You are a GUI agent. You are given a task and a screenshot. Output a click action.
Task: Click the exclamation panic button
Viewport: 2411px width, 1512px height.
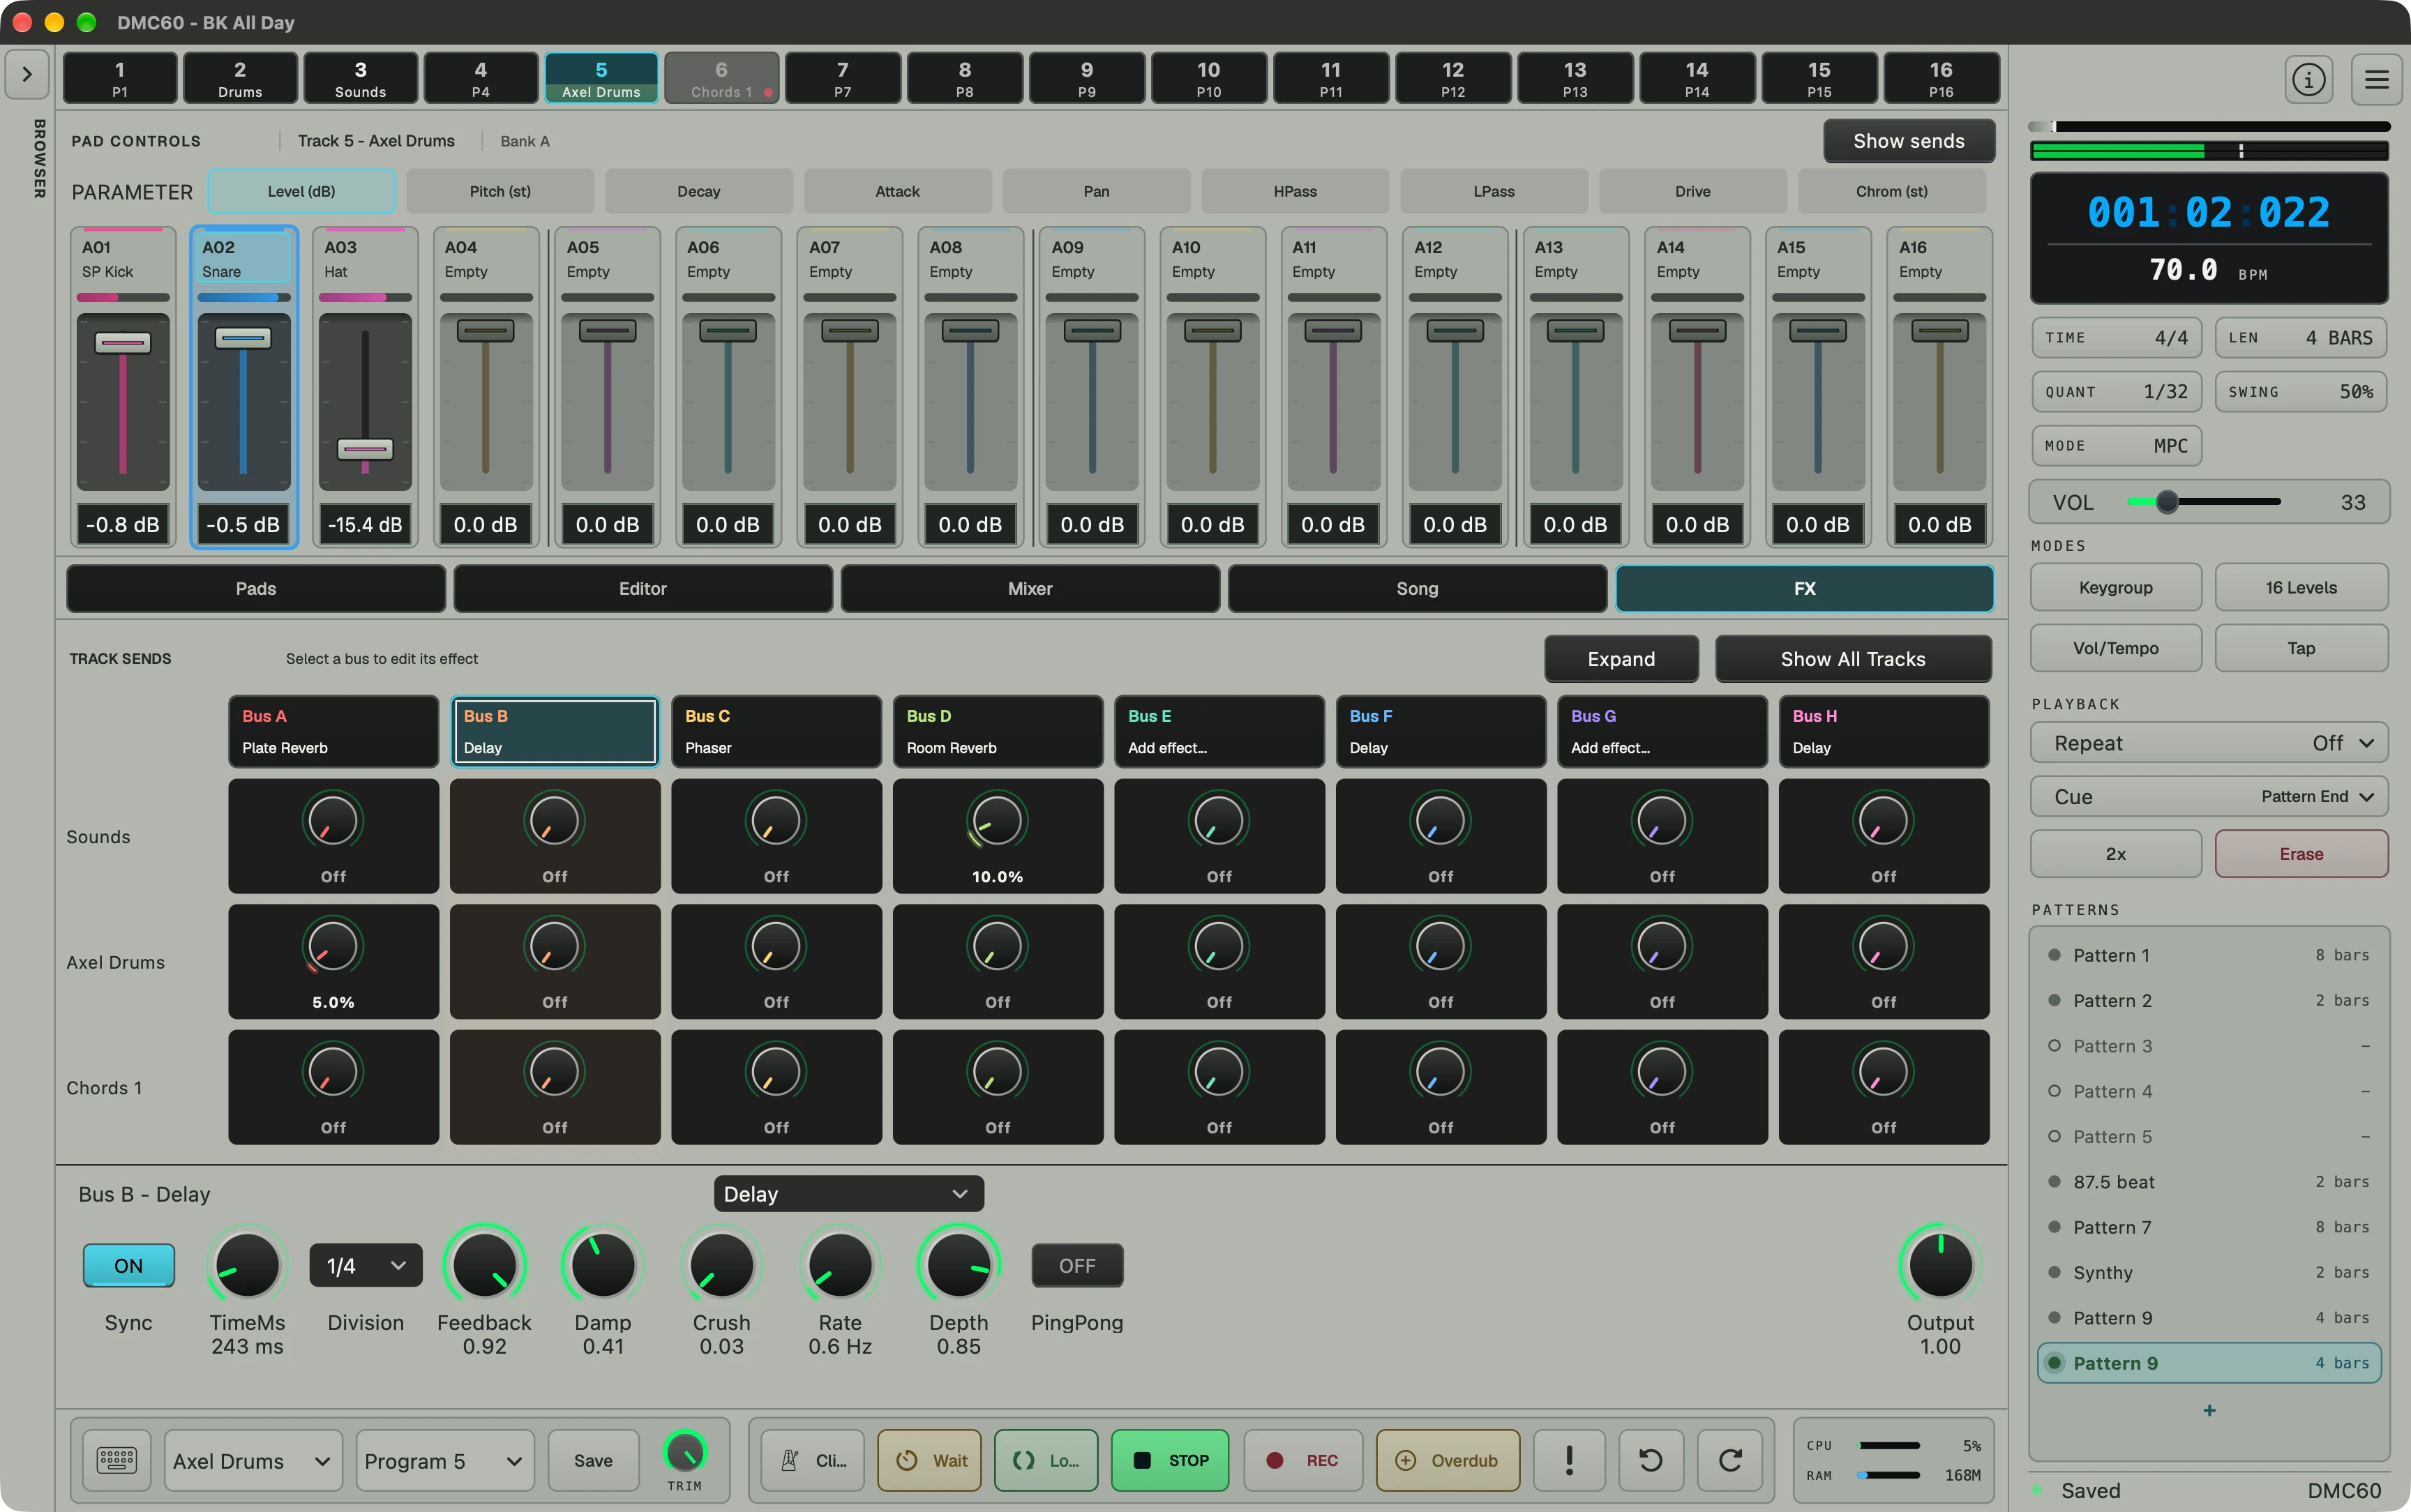(x=1569, y=1460)
